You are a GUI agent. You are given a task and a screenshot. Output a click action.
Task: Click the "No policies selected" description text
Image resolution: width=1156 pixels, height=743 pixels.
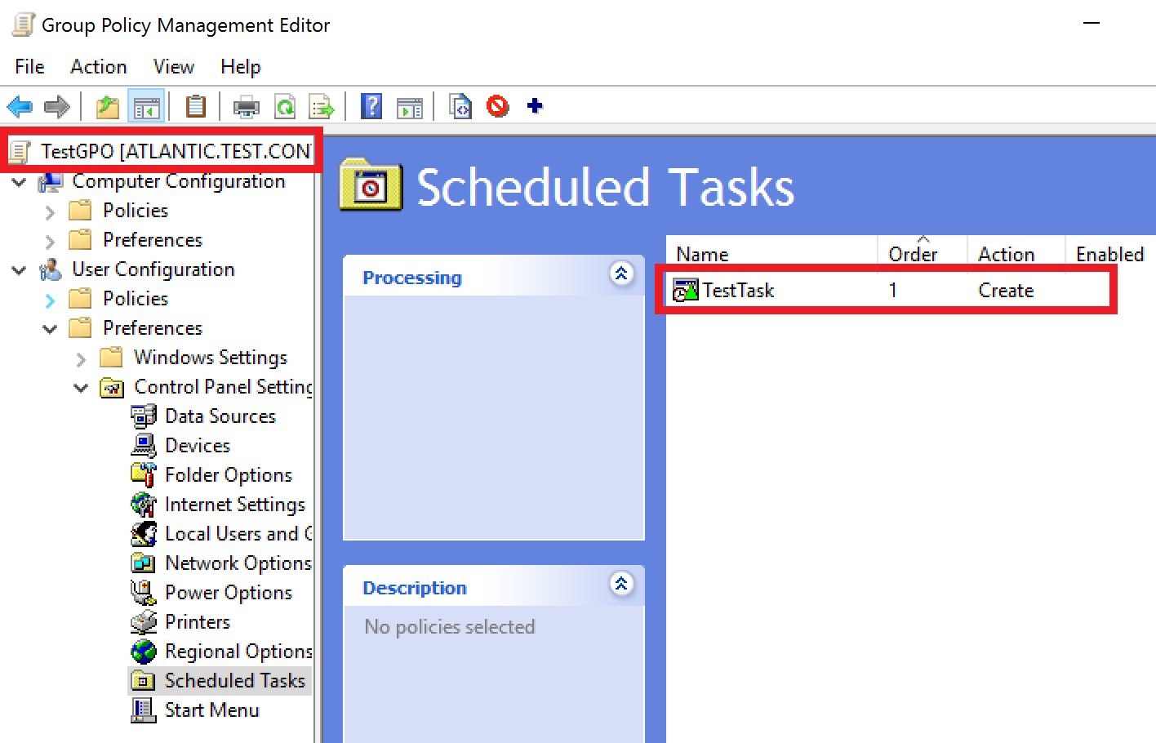point(450,627)
